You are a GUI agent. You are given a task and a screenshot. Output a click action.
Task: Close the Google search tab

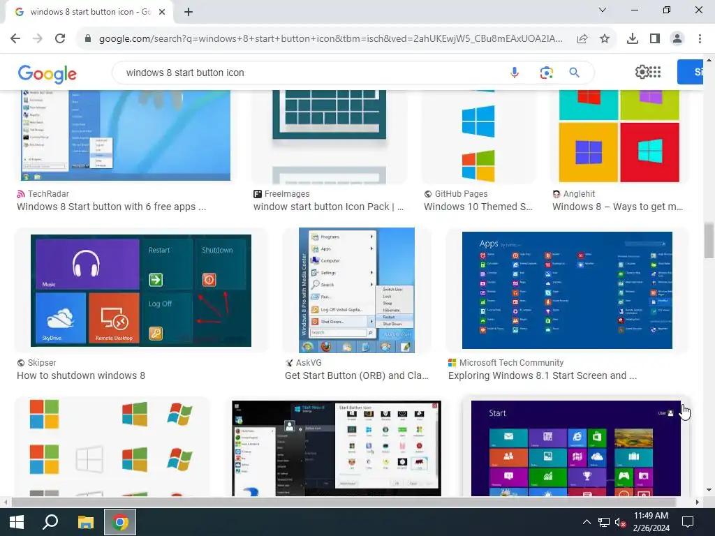pyautogui.click(x=162, y=12)
